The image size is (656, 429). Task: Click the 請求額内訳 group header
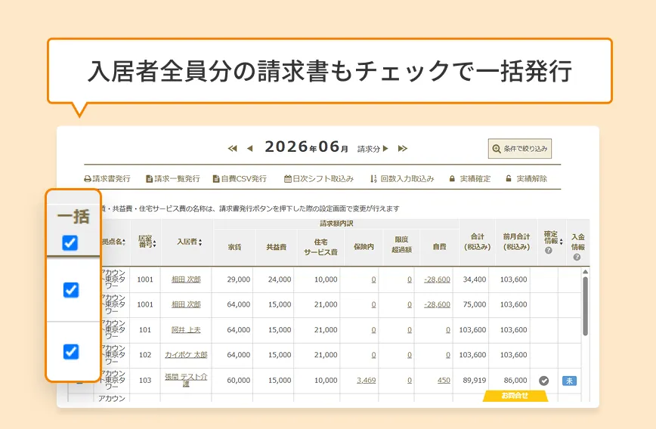(x=336, y=224)
